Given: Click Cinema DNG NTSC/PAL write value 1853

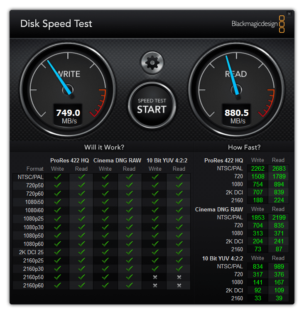Looking at the screenshot, I should click(258, 218).
